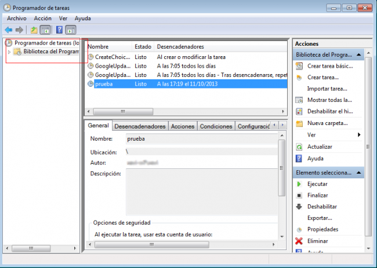Select the prueba task row
The width and height of the screenshot is (377, 268).
[187, 84]
